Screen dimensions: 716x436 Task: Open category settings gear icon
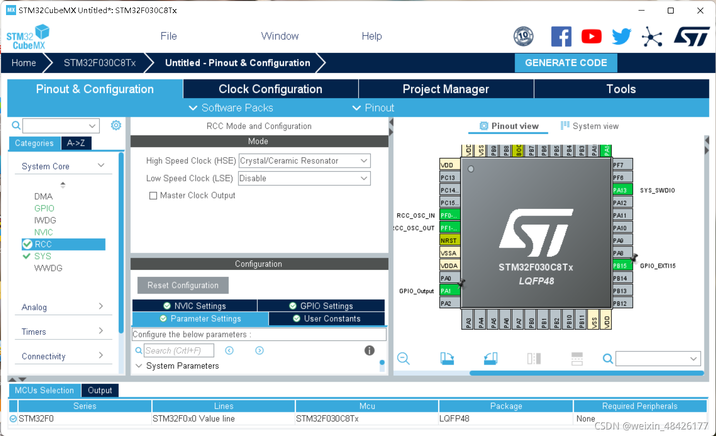tap(116, 125)
